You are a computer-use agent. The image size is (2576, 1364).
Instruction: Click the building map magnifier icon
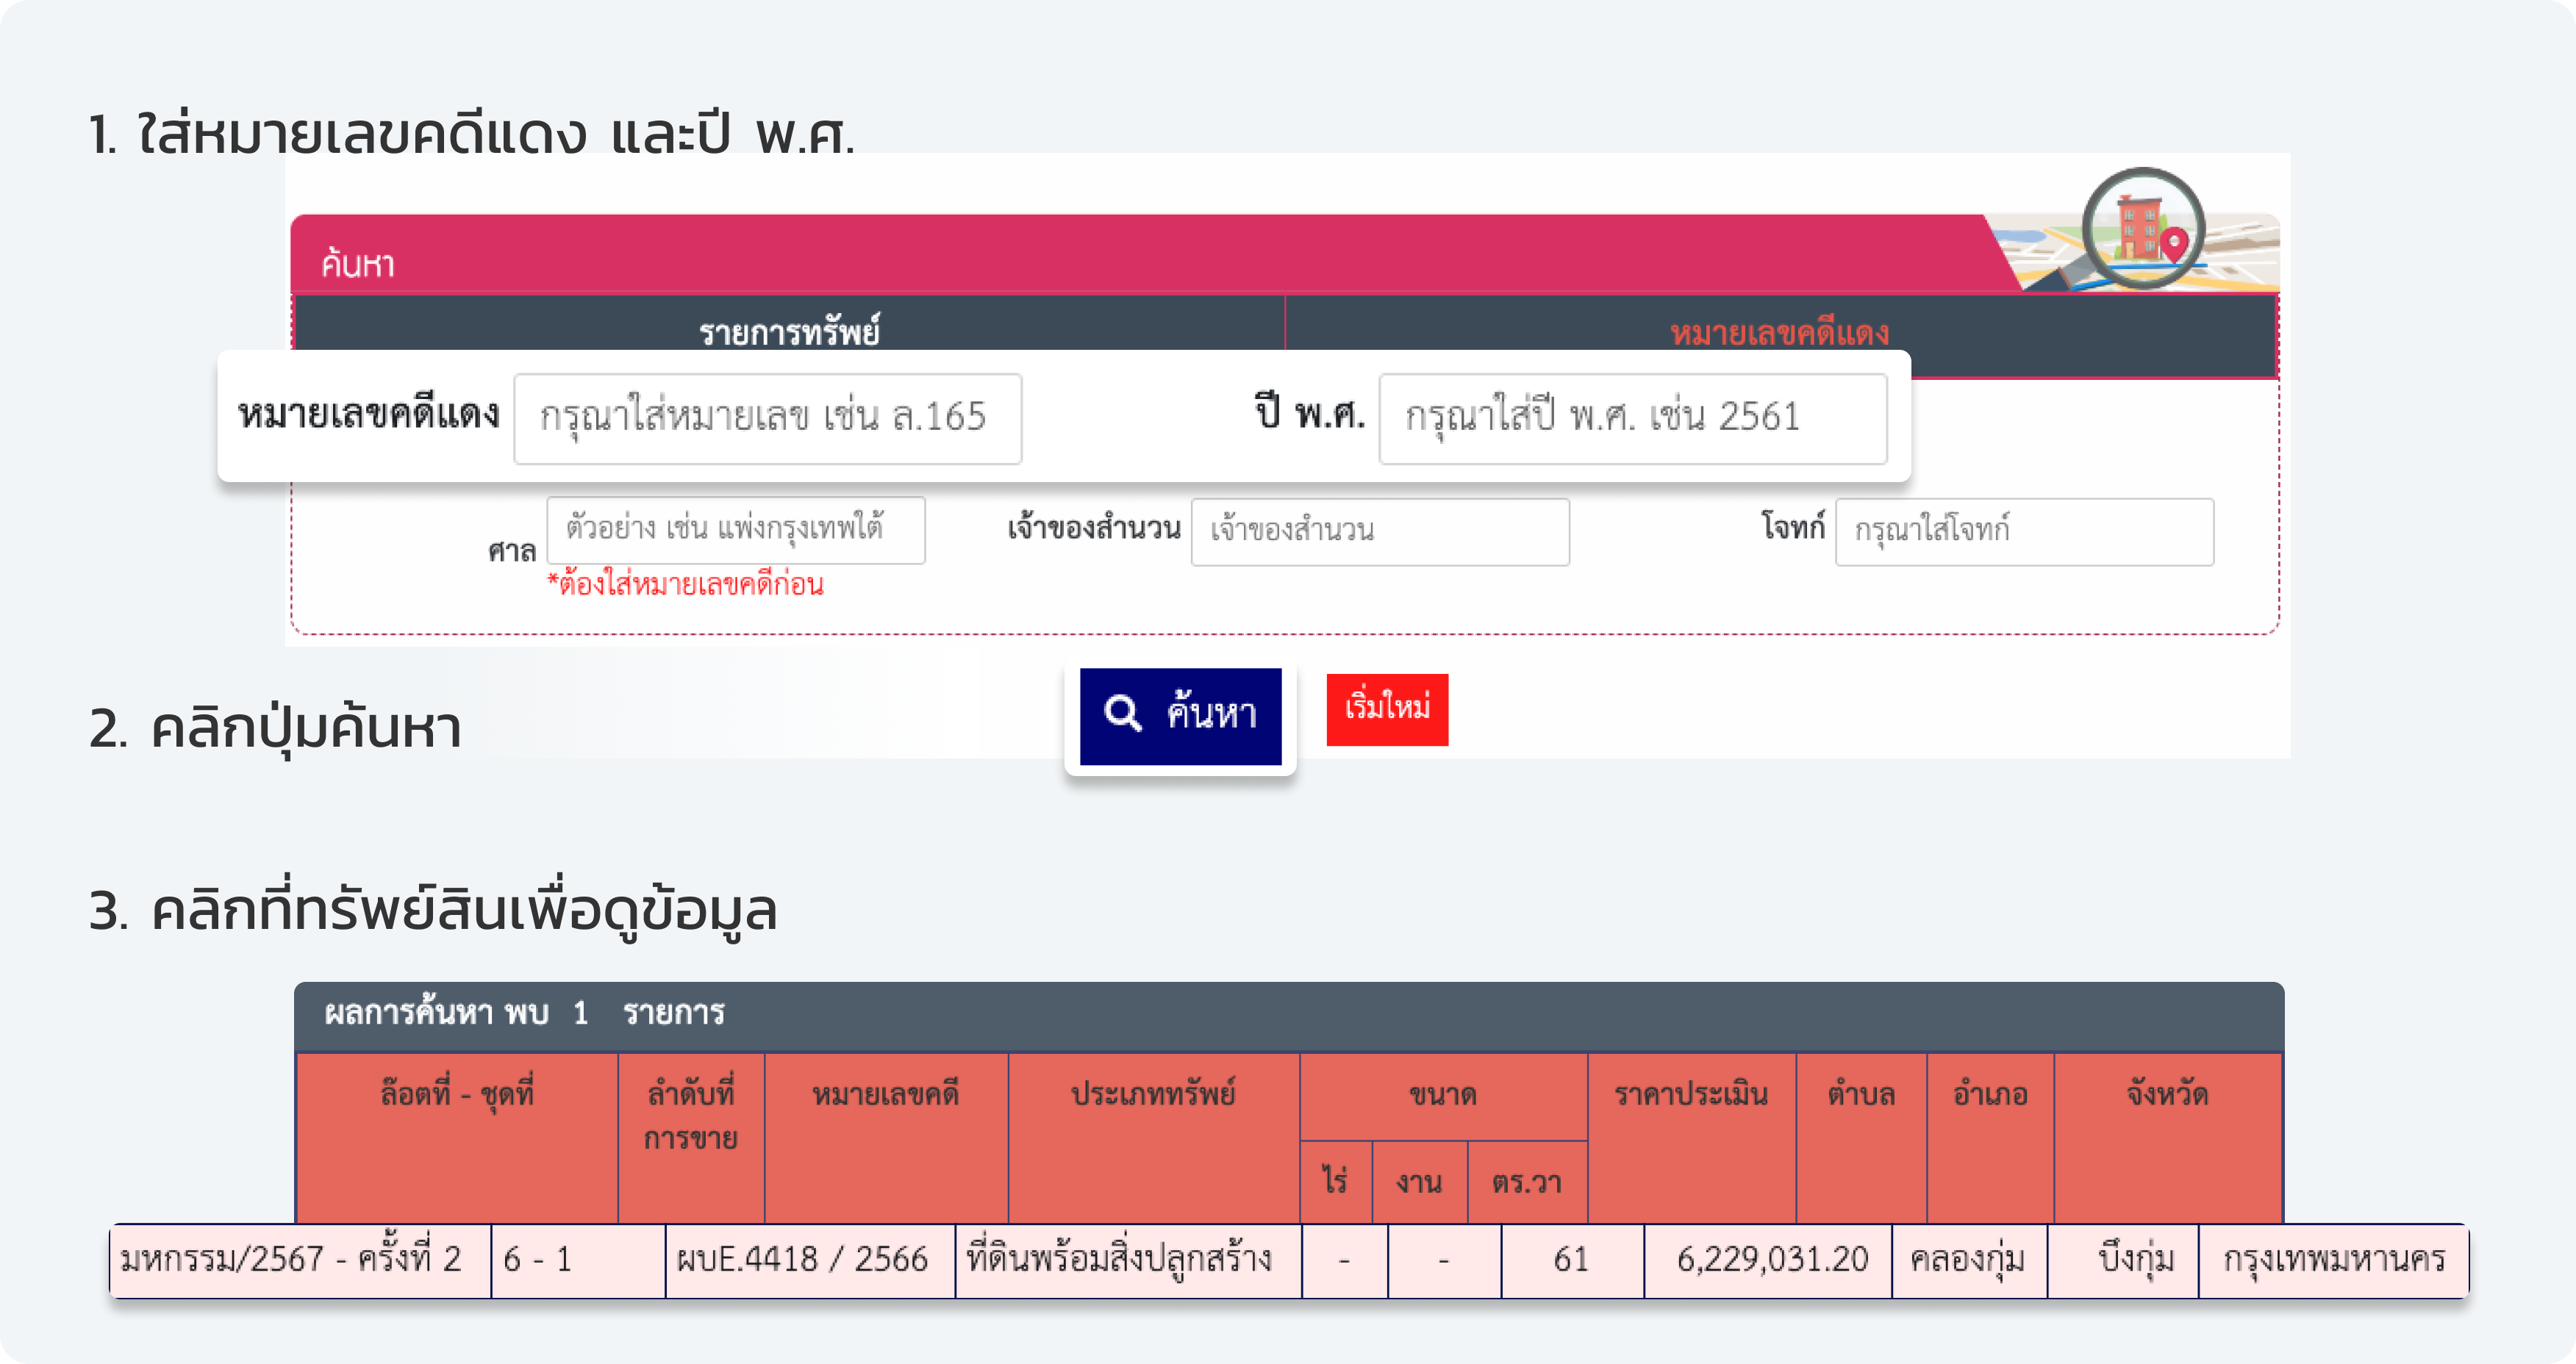[2143, 228]
